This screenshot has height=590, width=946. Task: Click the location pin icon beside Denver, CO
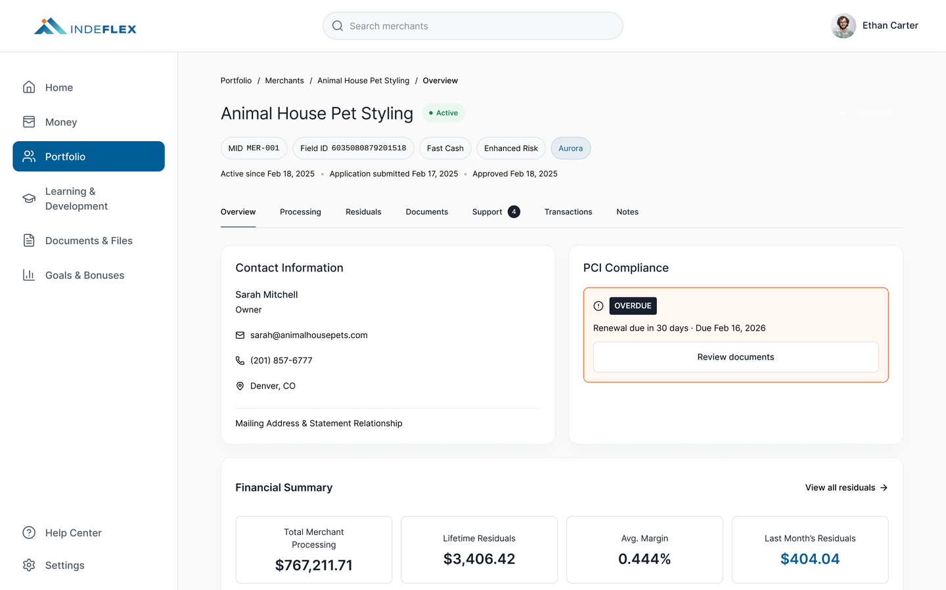[240, 386]
